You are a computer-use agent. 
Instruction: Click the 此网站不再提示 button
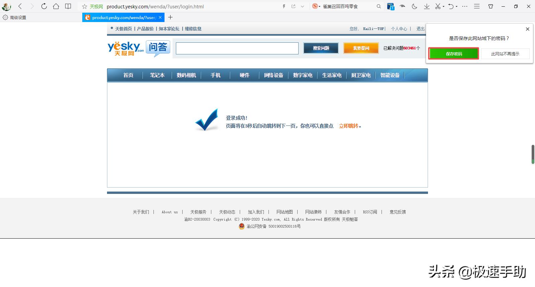click(x=505, y=54)
